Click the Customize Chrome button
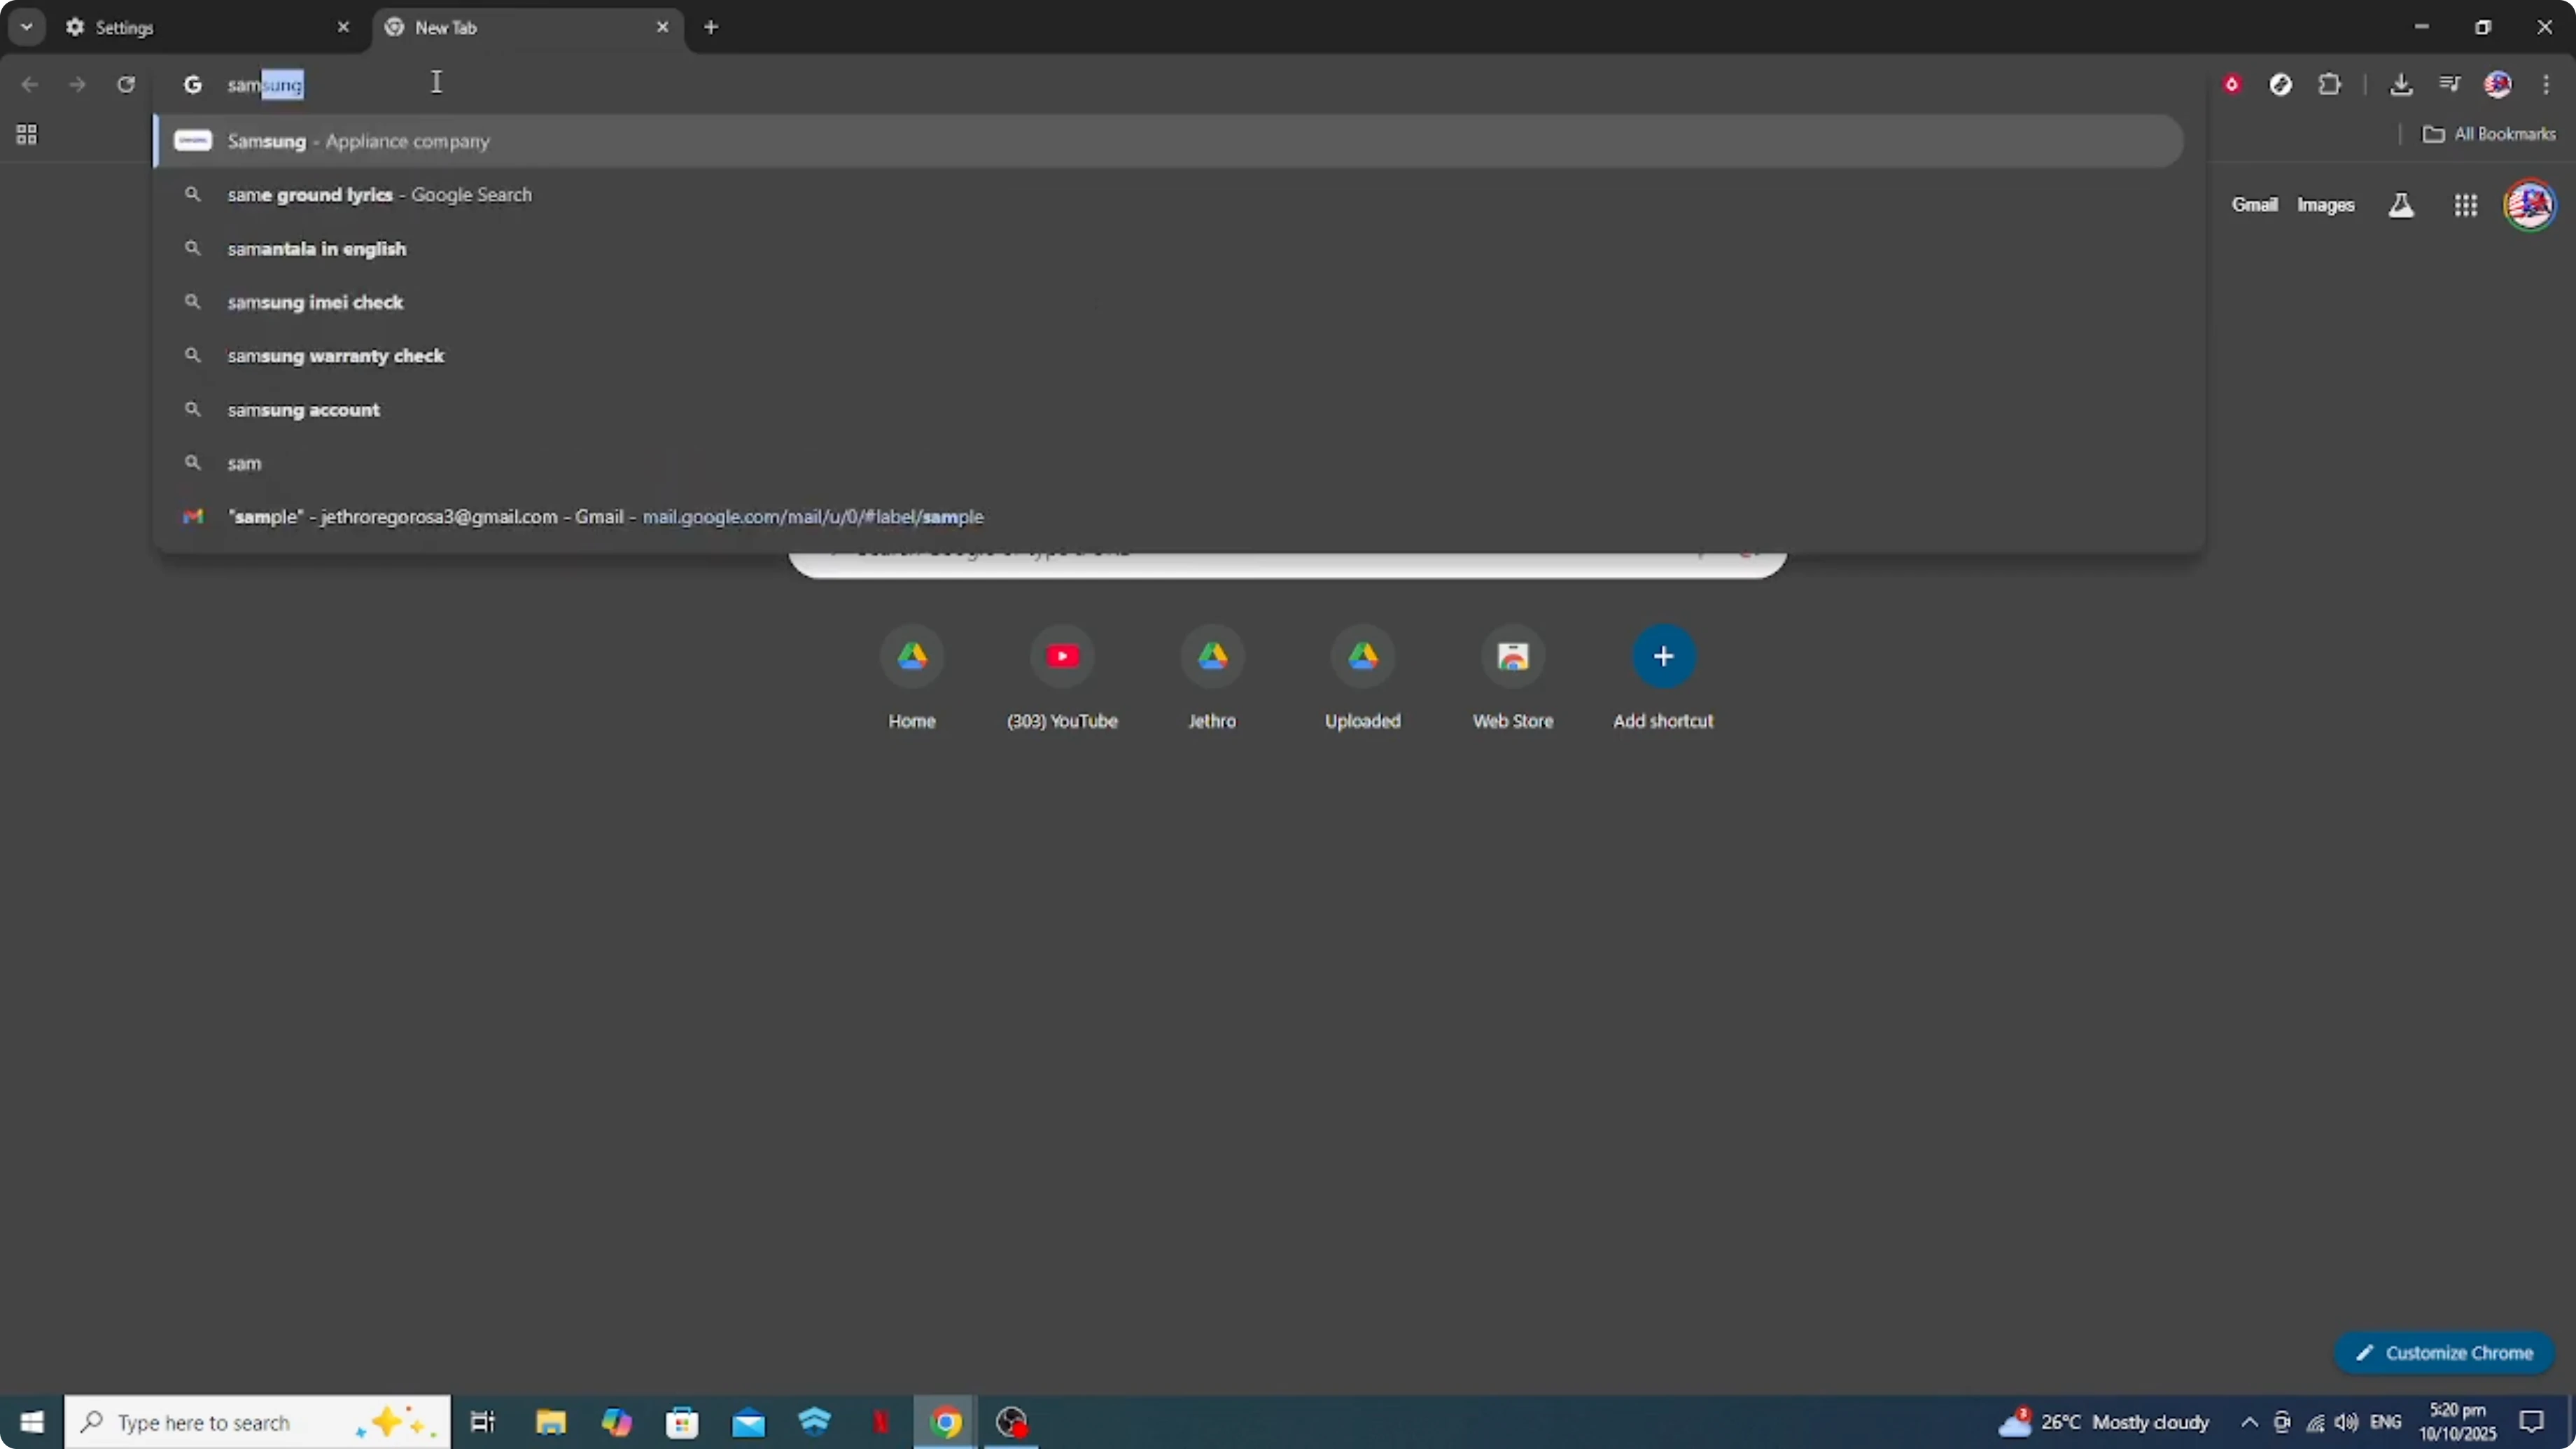The height and width of the screenshot is (1449, 2576). 2444,1353
